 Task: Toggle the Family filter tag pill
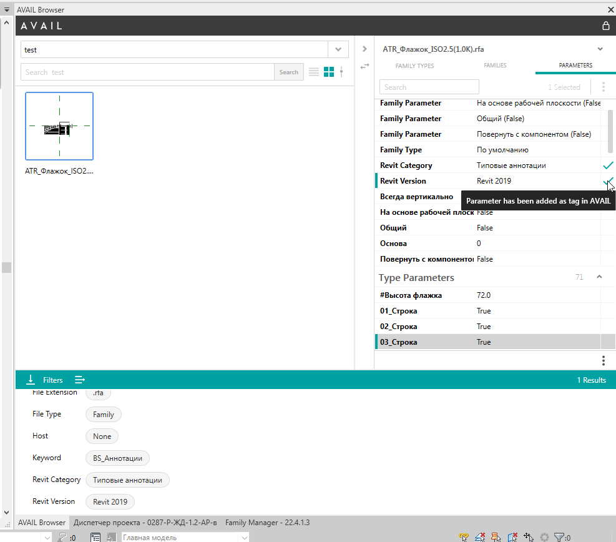click(x=104, y=414)
